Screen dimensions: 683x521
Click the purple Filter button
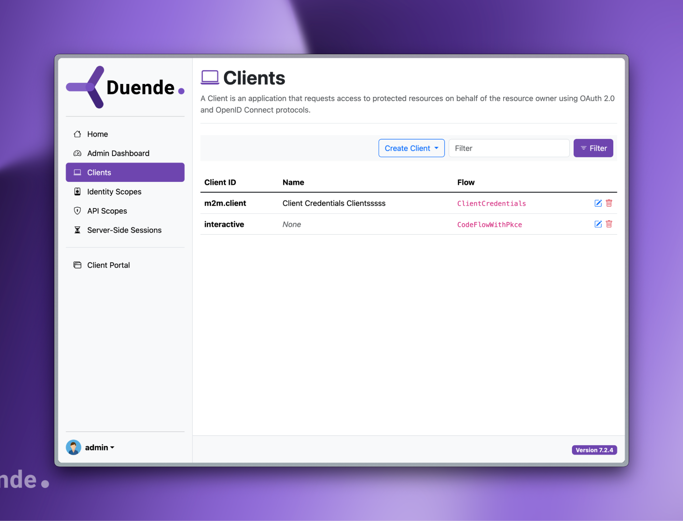[593, 148]
